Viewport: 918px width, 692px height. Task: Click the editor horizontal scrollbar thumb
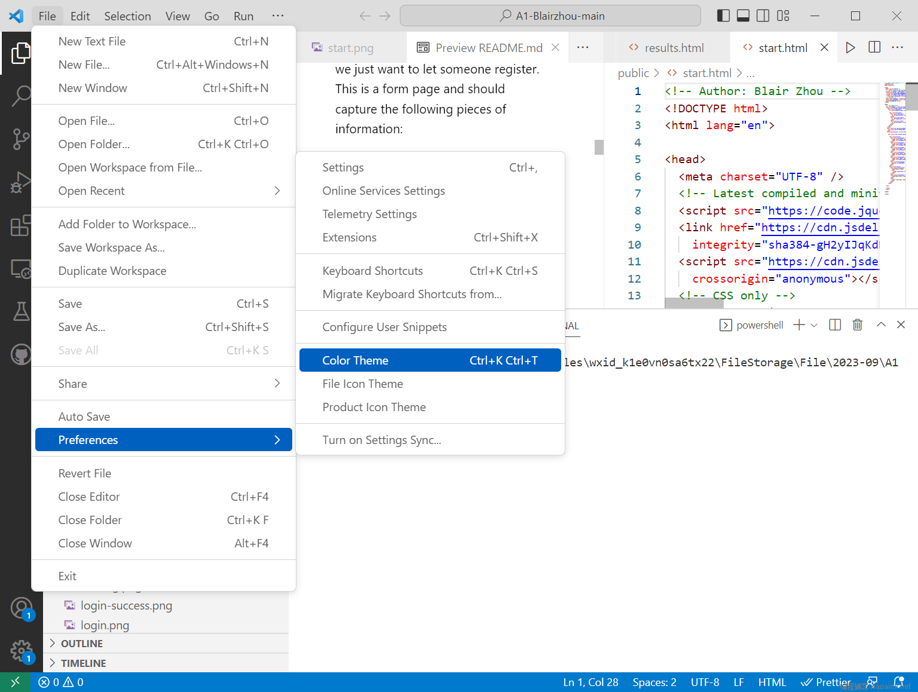click(694, 304)
